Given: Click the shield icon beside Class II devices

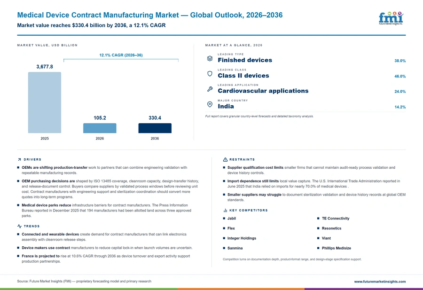Looking at the screenshot, I should (x=210, y=74).
